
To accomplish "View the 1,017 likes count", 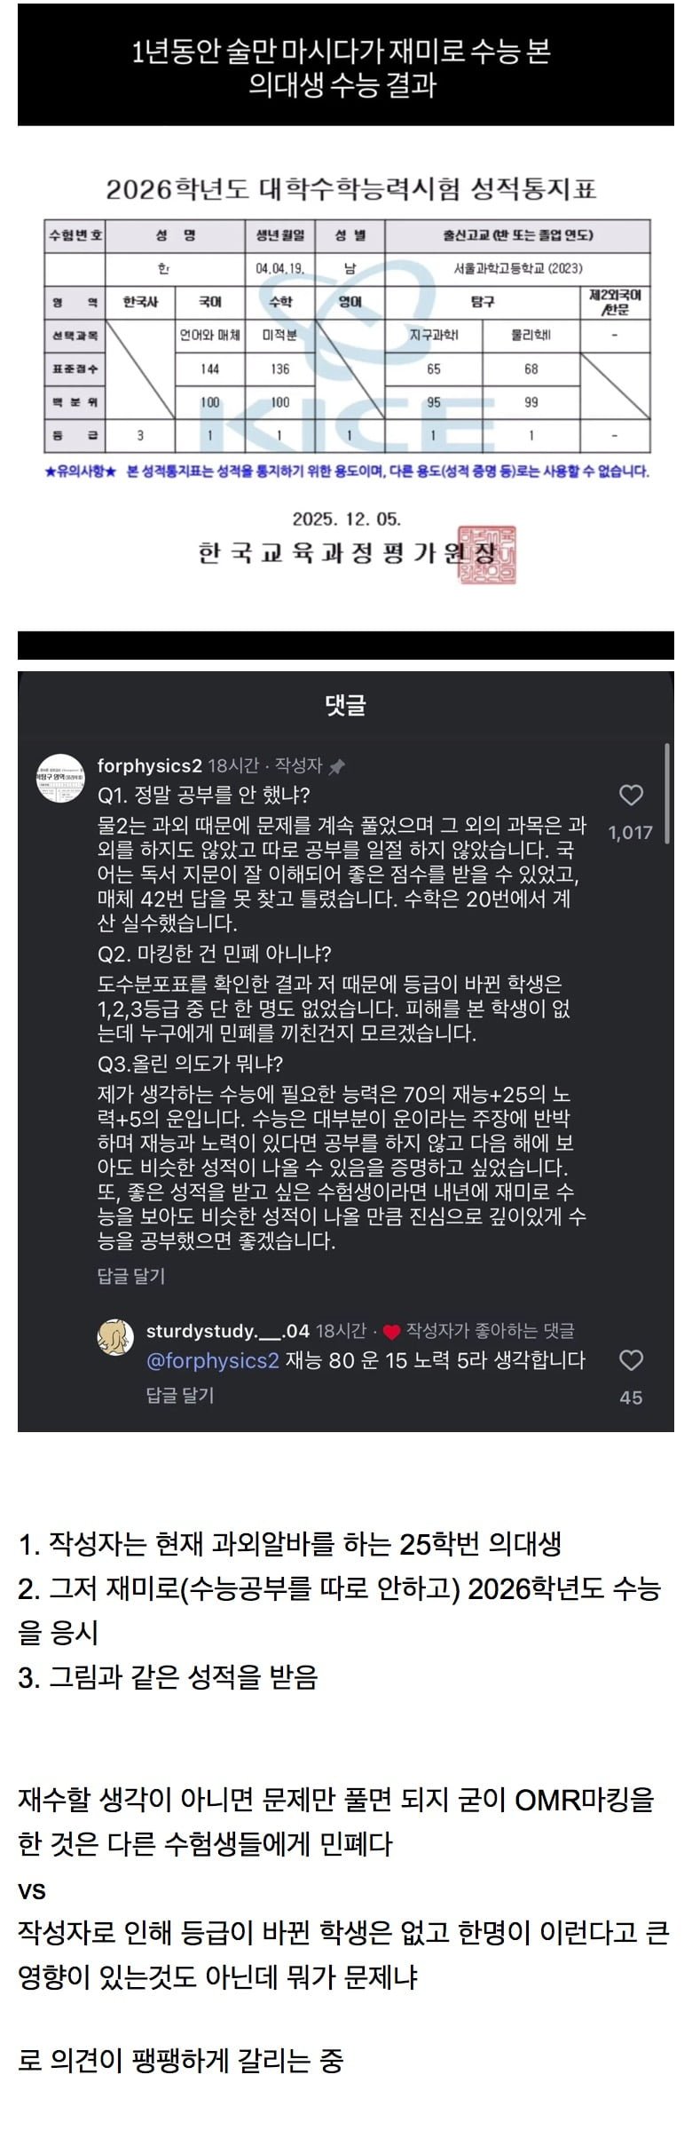I will (x=631, y=833).
